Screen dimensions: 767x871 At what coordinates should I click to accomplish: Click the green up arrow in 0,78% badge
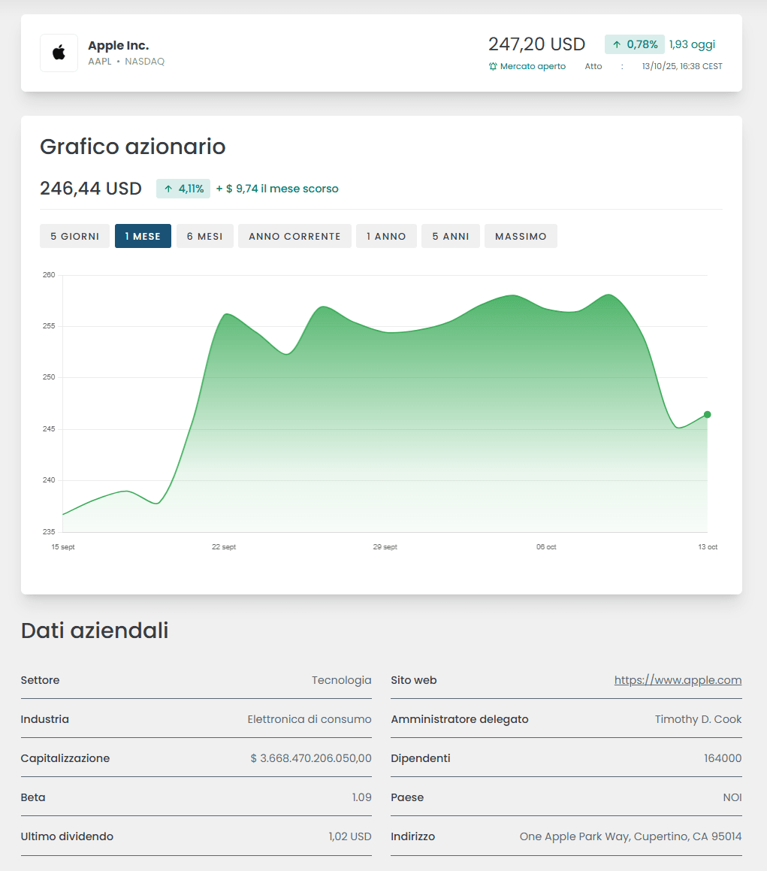[x=618, y=44]
